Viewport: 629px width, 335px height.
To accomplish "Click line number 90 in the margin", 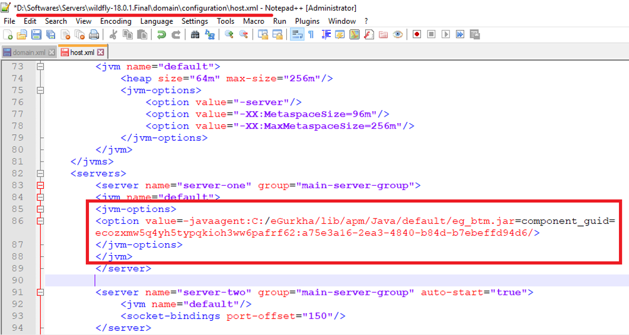I will 18,281.
